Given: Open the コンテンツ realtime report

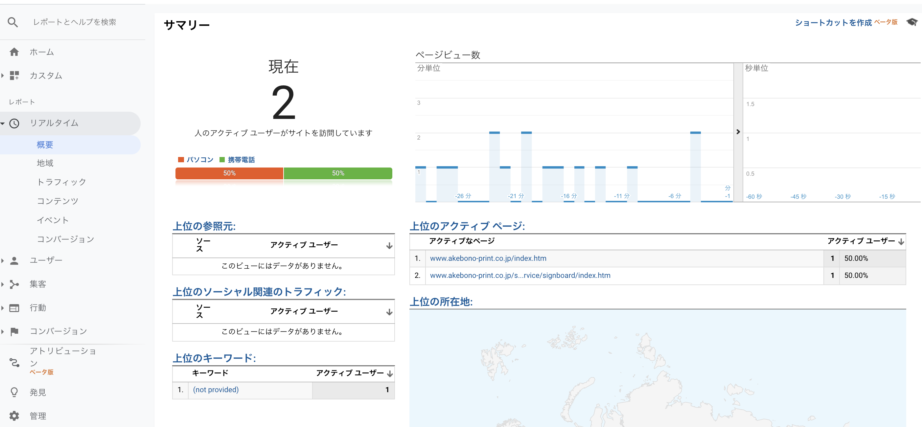Looking at the screenshot, I should click(x=58, y=201).
